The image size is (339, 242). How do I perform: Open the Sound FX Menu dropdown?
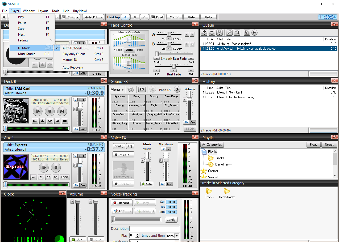[x=117, y=90]
